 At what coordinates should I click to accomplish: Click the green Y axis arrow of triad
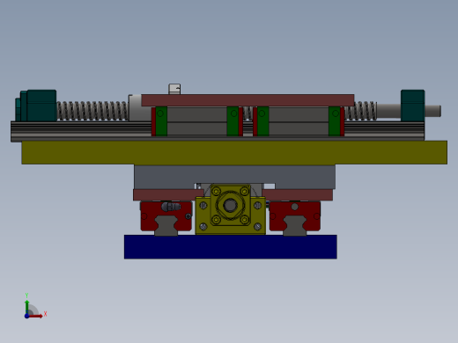tap(27, 307)
